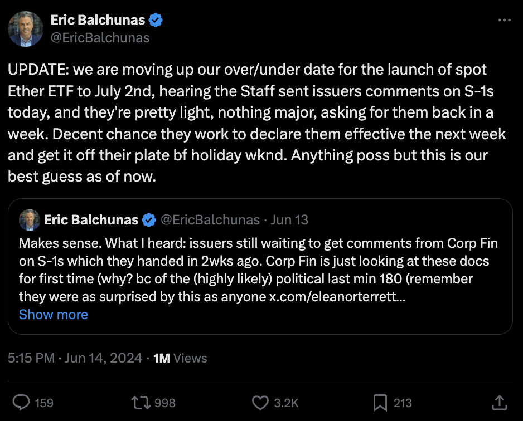
Task: Click the 998 reposts count
Action: coord(165,403)
